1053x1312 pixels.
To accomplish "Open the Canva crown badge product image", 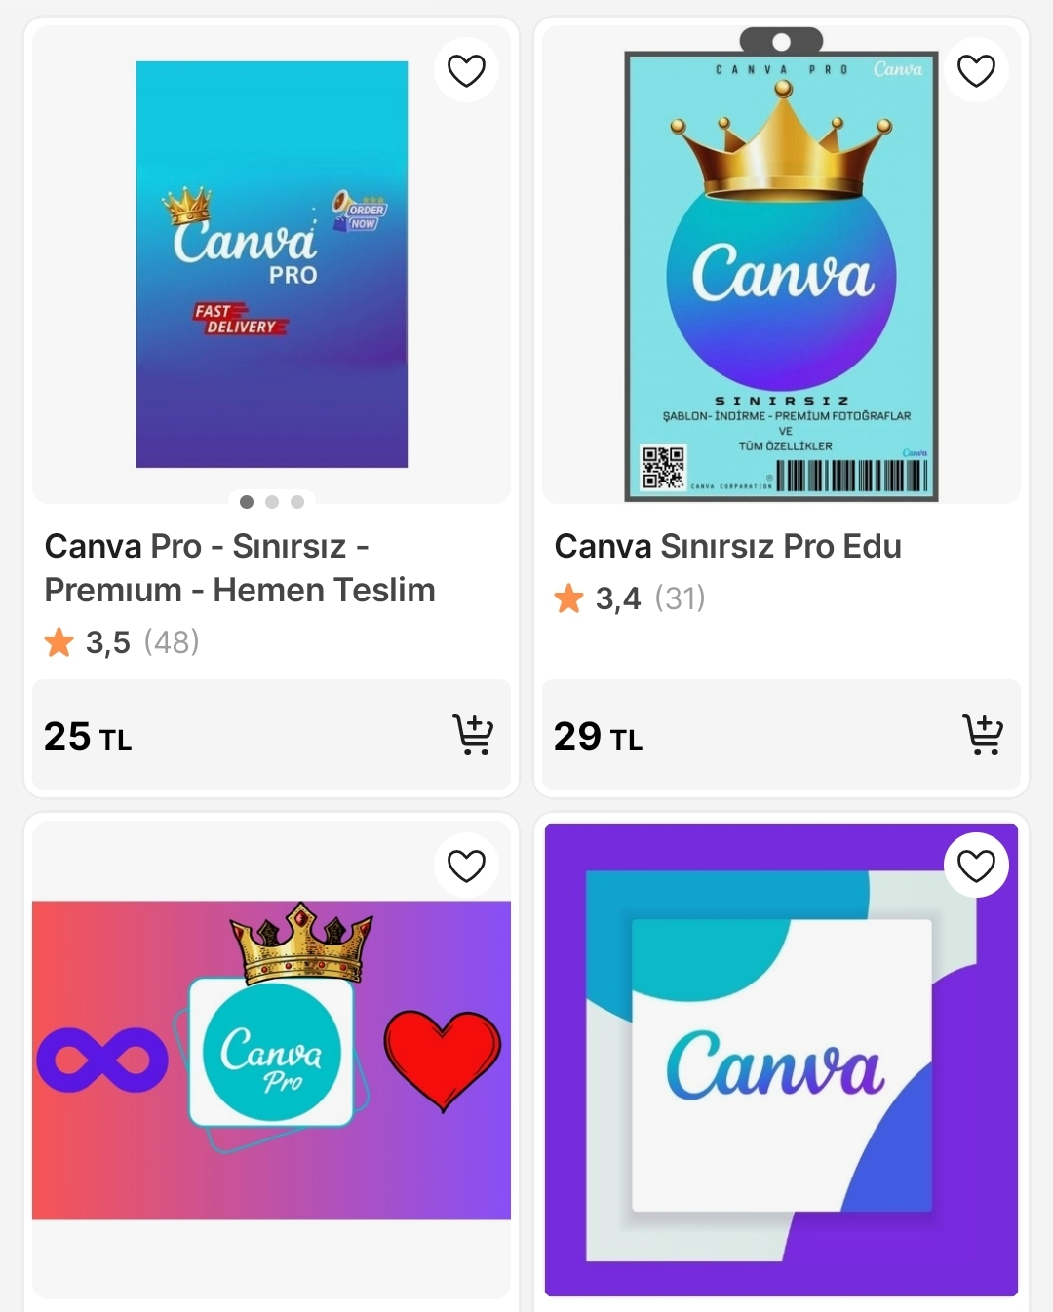I will 781,264.
